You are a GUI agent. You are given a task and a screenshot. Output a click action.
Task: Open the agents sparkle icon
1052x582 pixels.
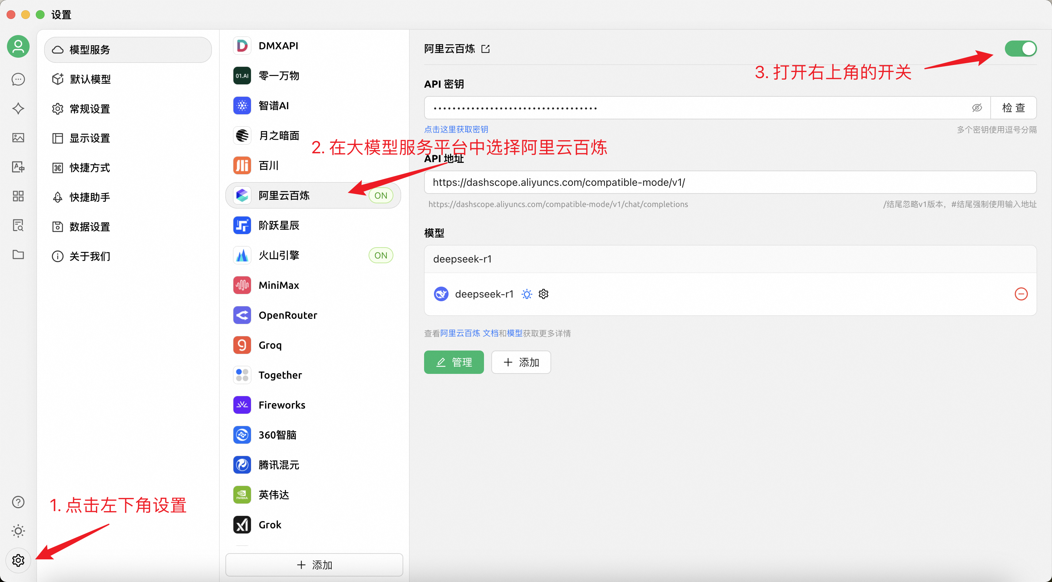click(x=18, y=108)
